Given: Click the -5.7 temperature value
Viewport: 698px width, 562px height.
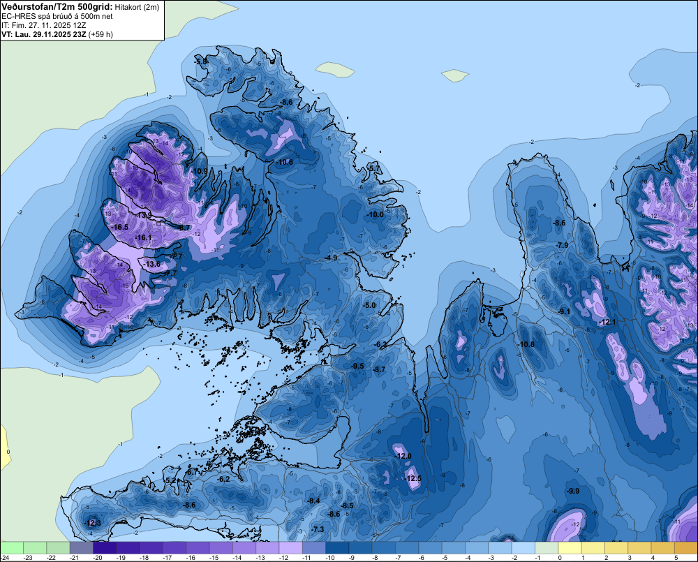Looking at the screenshot, I should tap(375, 168).
